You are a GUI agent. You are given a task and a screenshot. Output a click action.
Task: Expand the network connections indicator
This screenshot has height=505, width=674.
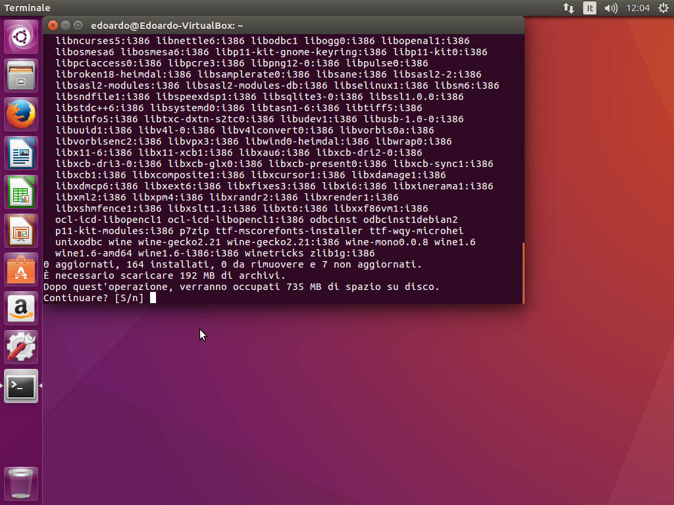(568, 8)
